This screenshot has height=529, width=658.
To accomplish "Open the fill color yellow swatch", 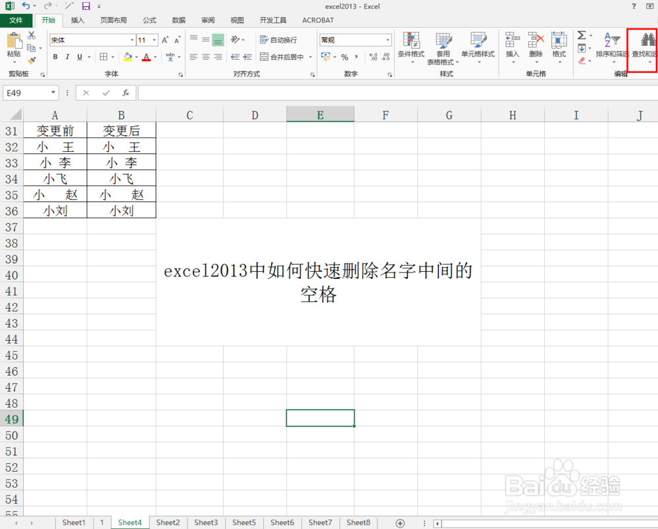I will [128, 57].
